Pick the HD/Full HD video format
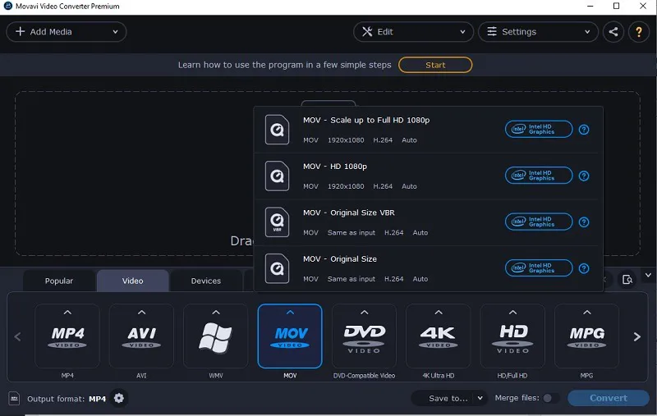Screen dimensions: 657x416 click(x=512, y=338)
